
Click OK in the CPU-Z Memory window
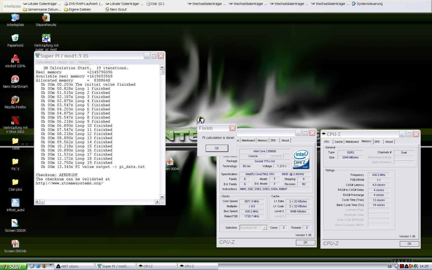tap(409, 244)
